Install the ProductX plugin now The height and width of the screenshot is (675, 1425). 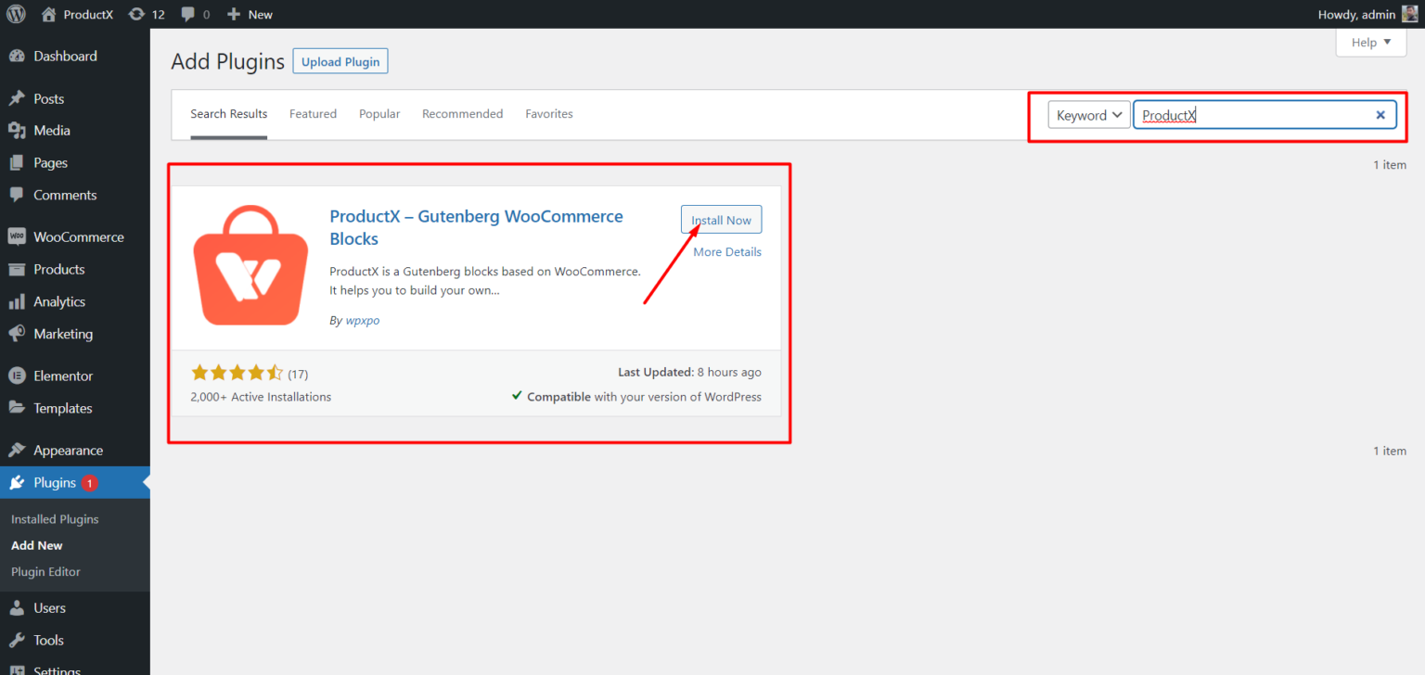click(x=721, y=220)
